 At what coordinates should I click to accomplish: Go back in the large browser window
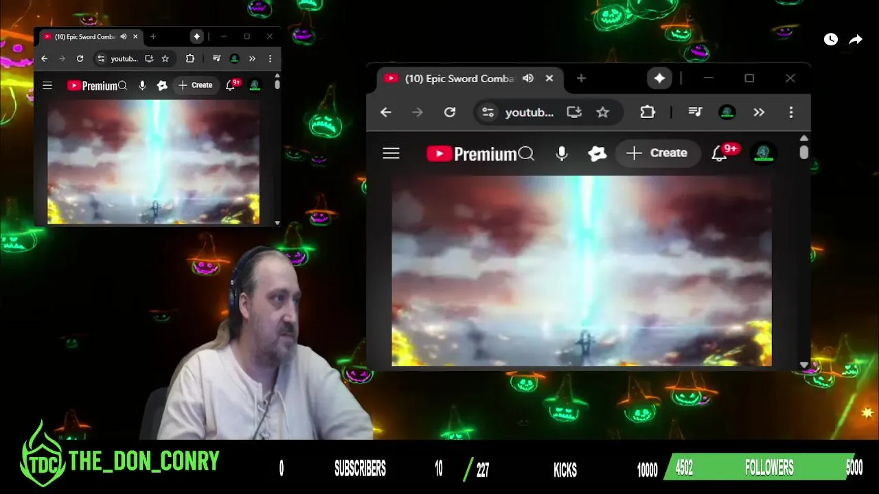click(x=386, y=112)
